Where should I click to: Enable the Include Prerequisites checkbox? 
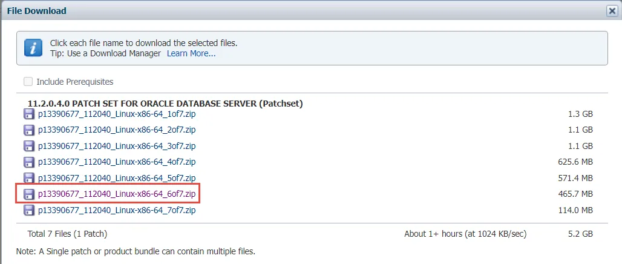[28, 82]
